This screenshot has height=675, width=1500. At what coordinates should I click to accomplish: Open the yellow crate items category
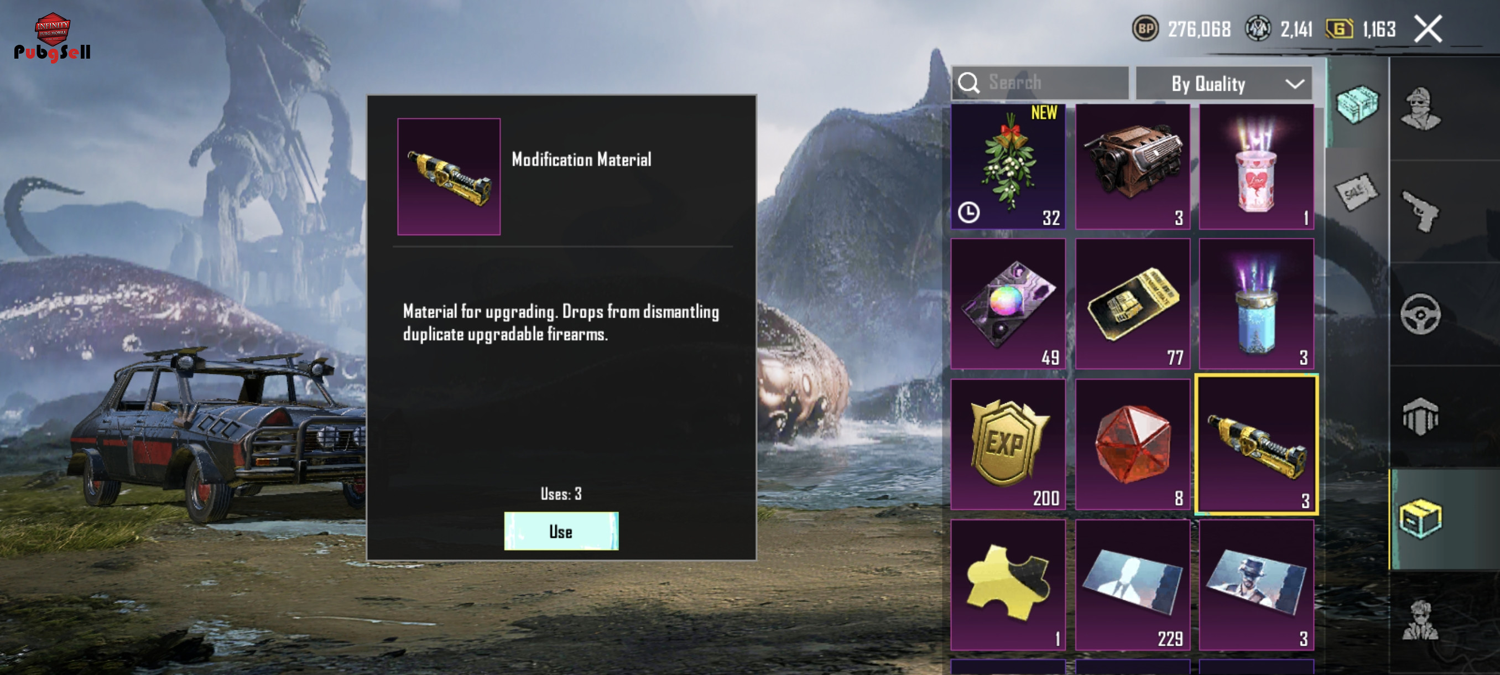(x=1420, y=518)
